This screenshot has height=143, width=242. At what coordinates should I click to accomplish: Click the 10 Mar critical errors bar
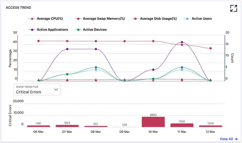[153, 122]
